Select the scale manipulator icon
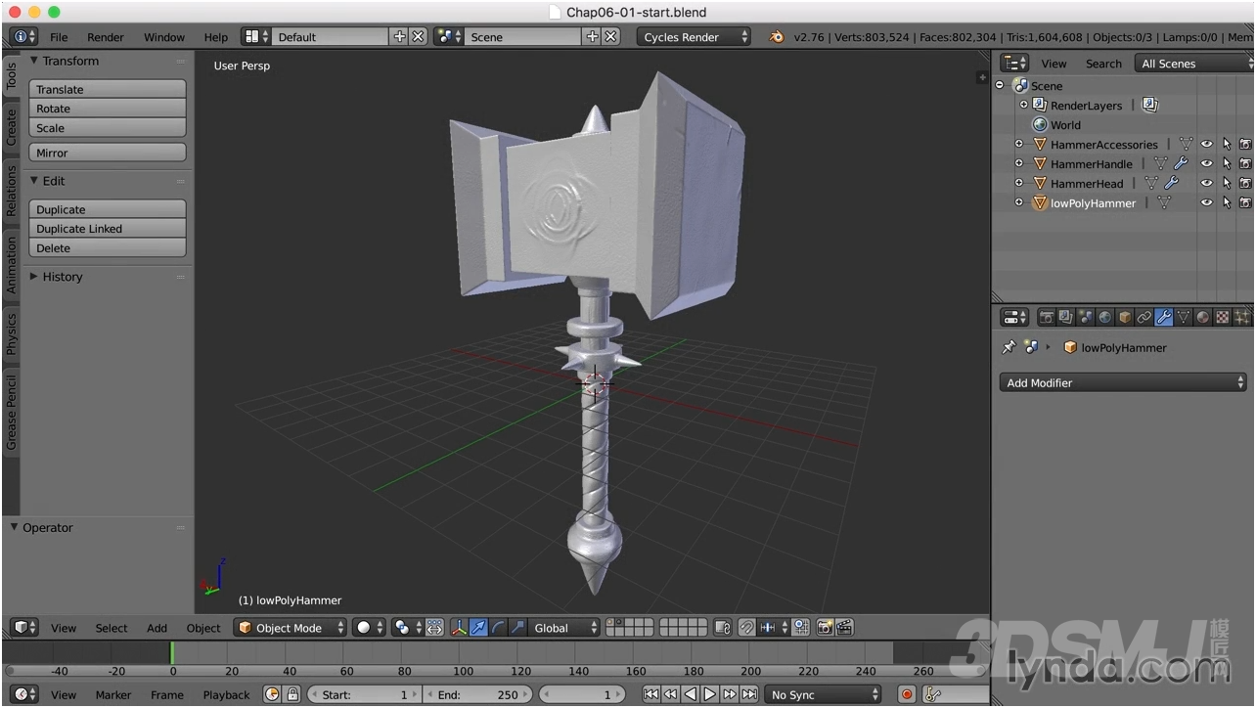The width and height of the screenshot is (1256, 708). (517, 628)
